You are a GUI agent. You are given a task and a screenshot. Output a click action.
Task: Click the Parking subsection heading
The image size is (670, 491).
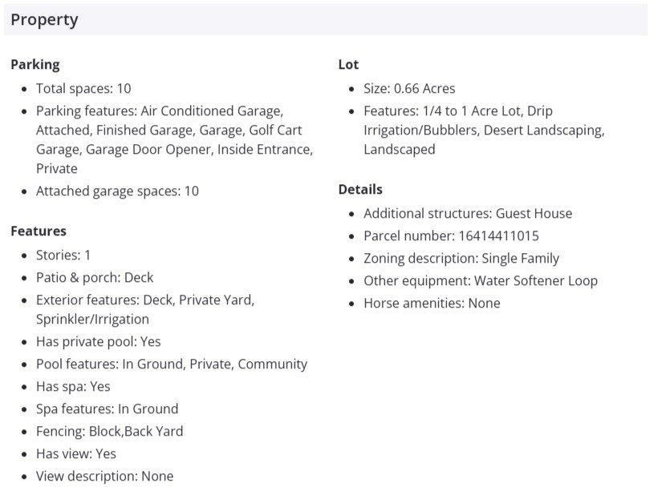35,64
